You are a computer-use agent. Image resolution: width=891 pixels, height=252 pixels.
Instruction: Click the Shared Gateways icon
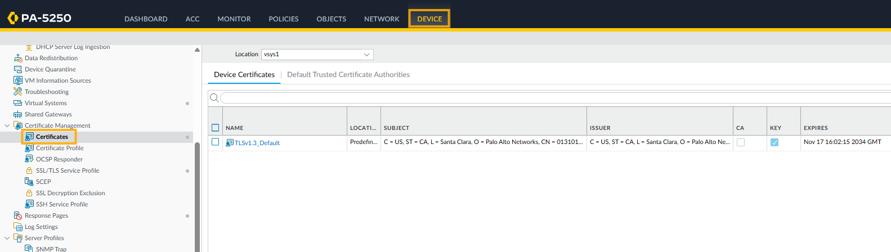click(18, 114)
